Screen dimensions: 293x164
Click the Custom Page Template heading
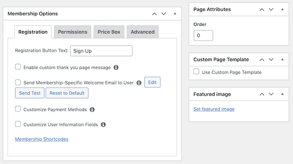221,59
